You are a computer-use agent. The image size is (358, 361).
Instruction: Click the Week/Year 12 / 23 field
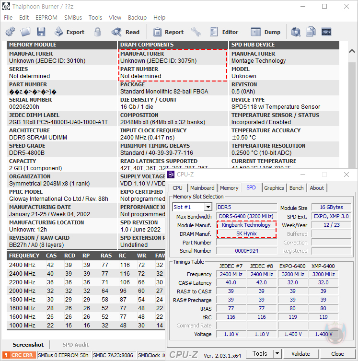coord(331,225)
